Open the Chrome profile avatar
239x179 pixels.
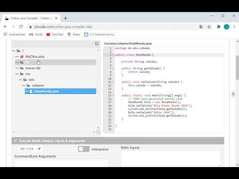227,27
